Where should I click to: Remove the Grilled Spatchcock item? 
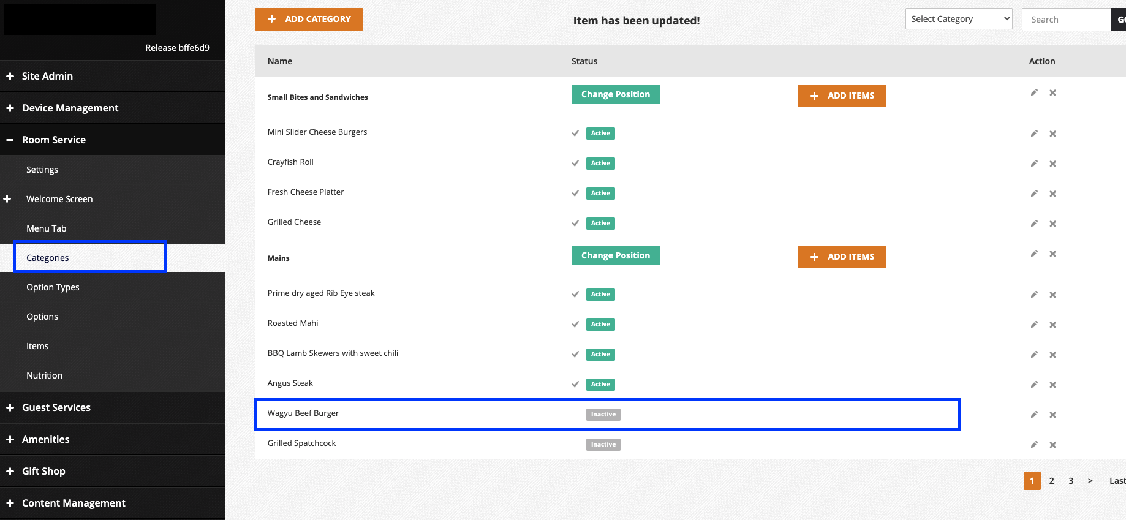(1052, 445)
